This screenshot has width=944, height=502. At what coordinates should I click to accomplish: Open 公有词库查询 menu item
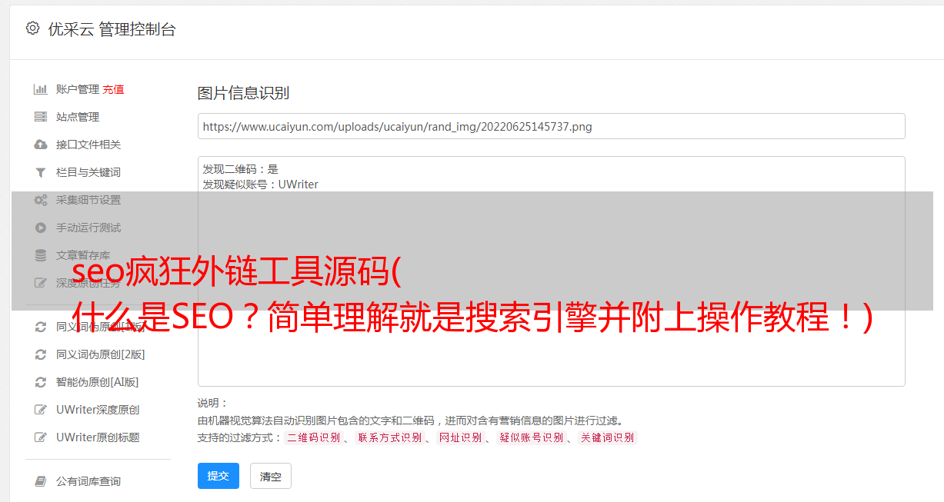tap(88, 481)
